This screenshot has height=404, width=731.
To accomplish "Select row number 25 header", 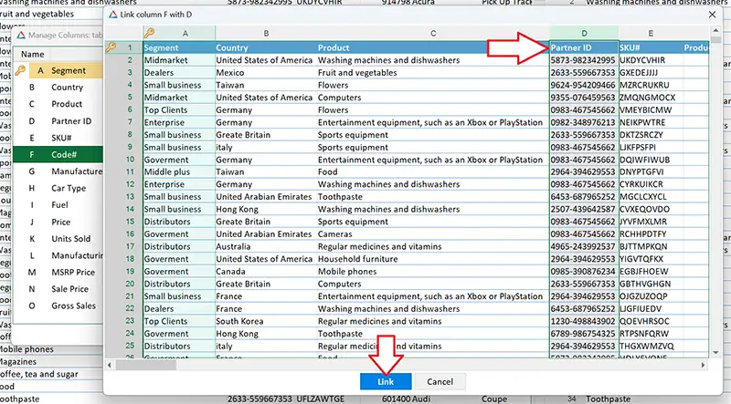I will [x=130, y=346].
